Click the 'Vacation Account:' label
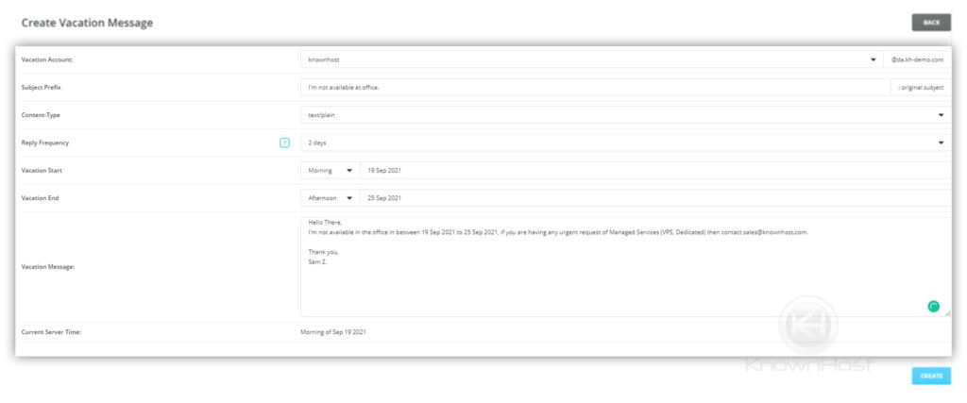The image size is (967, 403). 47,59
